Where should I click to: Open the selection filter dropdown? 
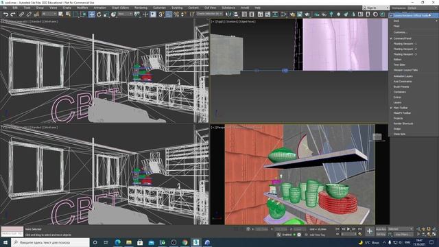(49, 14)
